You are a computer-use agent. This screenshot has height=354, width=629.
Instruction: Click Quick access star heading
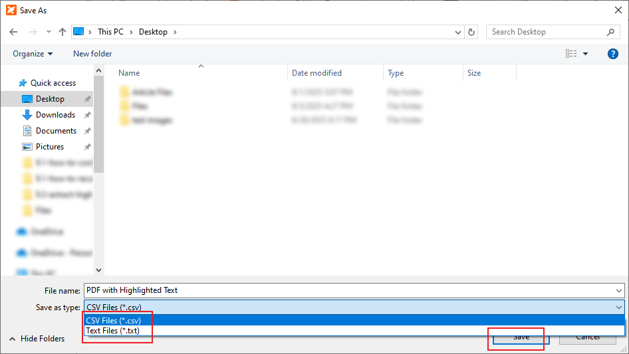(53, 83)
